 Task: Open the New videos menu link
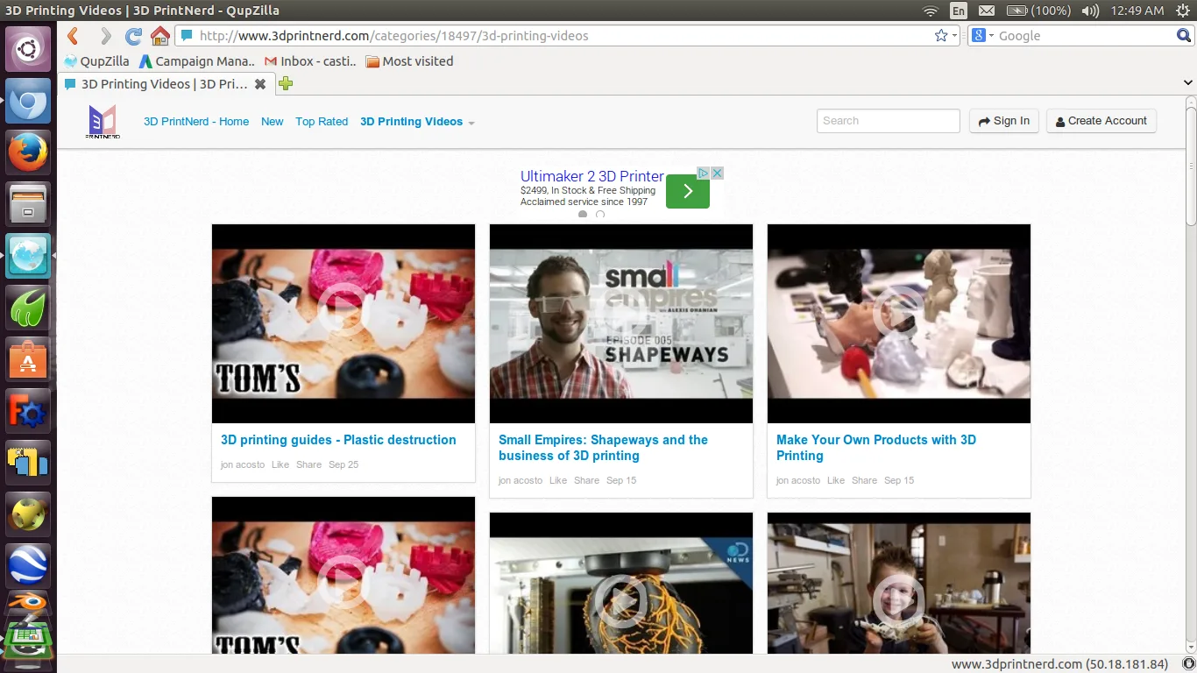pyautogui.click(x=273, y=122)
